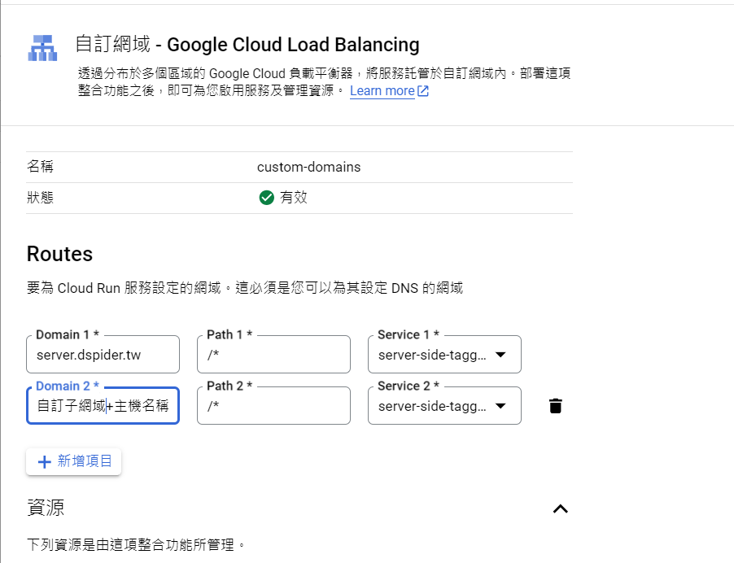The image size is (734, 563).
Task: Focus the Domain 2 input field
Action: coord(103,405)
